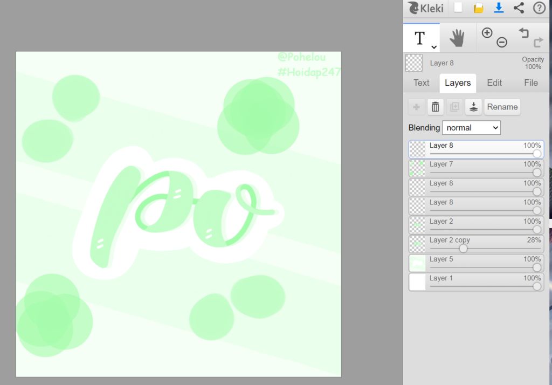Click the Kleki logo
The width and height of the screenshot is (552, 385).
tap(426, 8)
